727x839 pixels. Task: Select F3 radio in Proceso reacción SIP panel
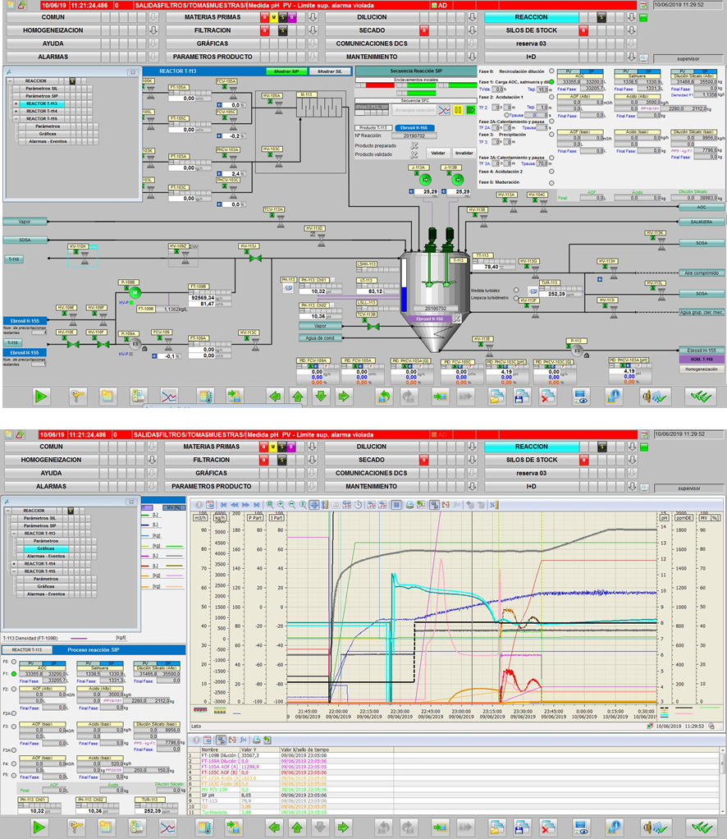click(14, 726)
